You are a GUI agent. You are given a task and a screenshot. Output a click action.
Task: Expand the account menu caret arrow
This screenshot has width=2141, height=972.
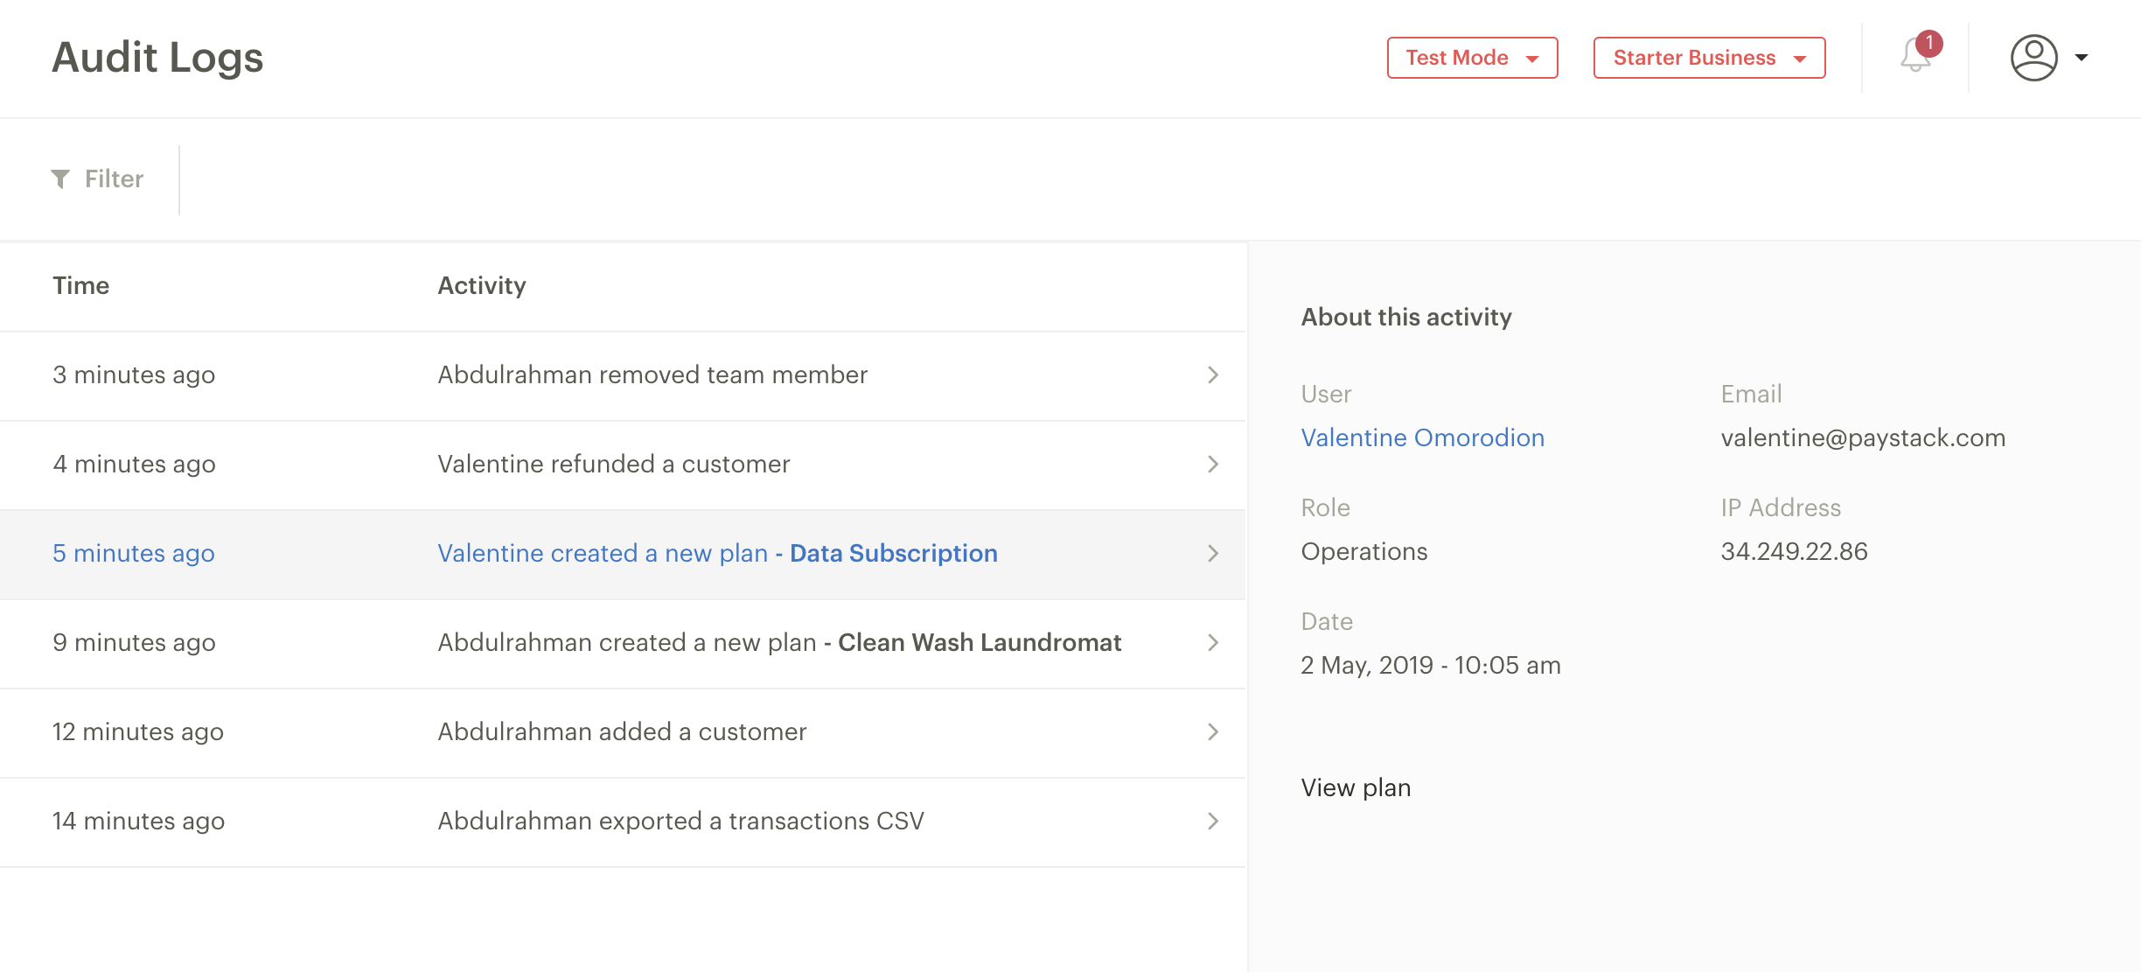(2082, 58)
